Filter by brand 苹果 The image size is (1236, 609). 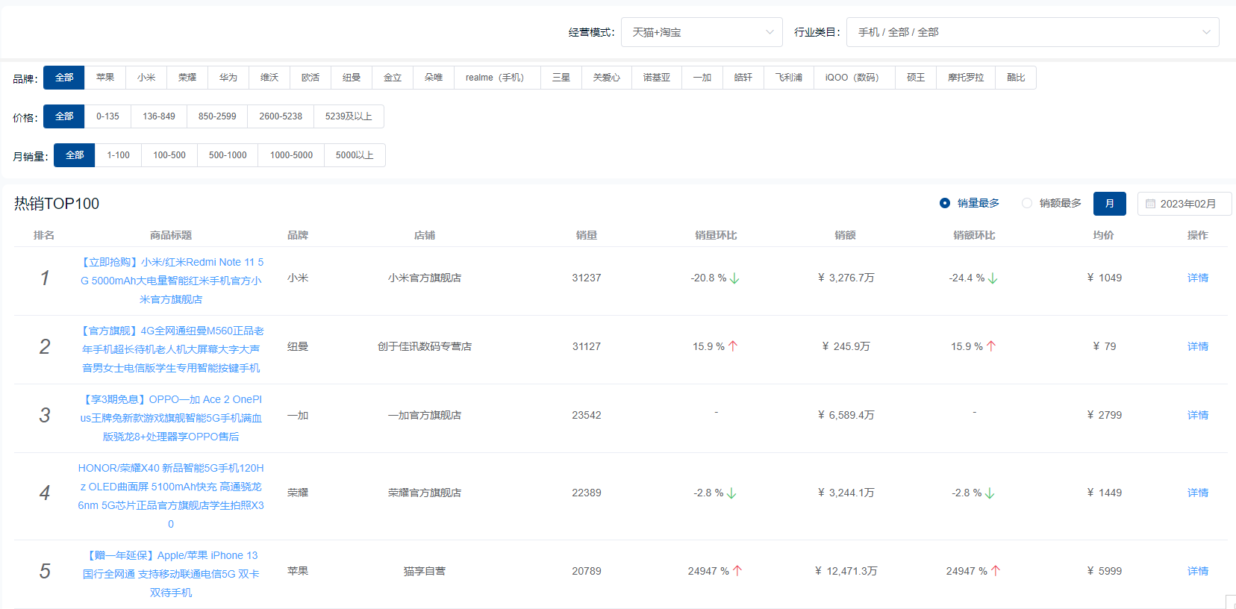tap(105, 78)
